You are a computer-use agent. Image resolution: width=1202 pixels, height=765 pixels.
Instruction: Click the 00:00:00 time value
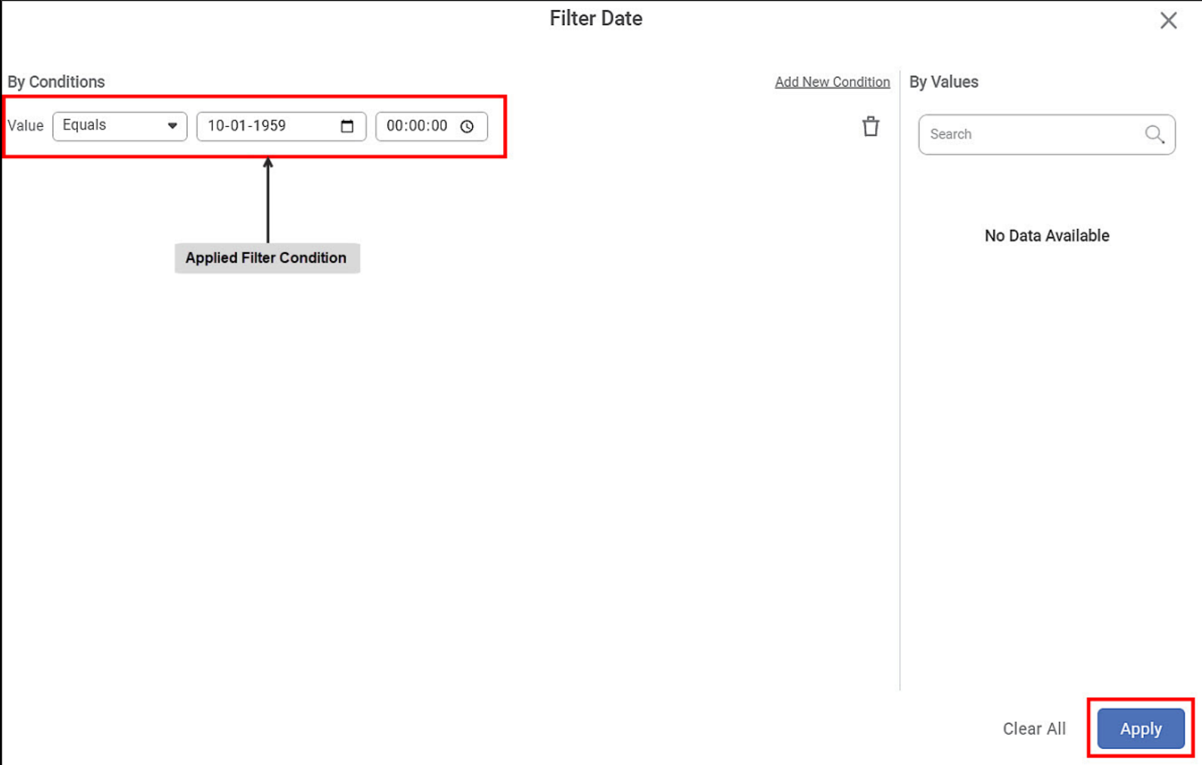point(417,126)
